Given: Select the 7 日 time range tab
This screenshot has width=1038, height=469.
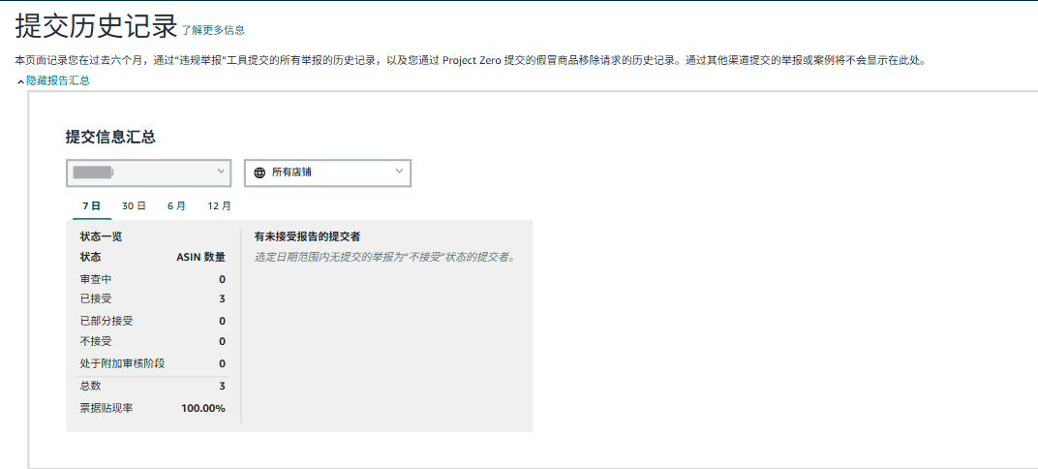Looking at the screenshot, I should click(x=91, y=205).
